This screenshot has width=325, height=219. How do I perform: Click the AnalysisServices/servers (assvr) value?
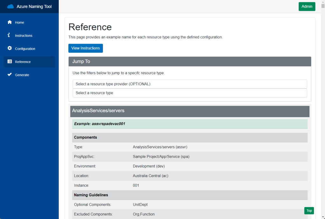pyautogui.click(x=160, y=147)
